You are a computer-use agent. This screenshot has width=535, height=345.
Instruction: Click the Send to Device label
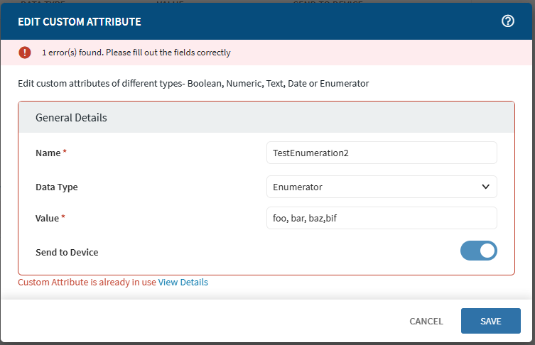coord(67,252)
